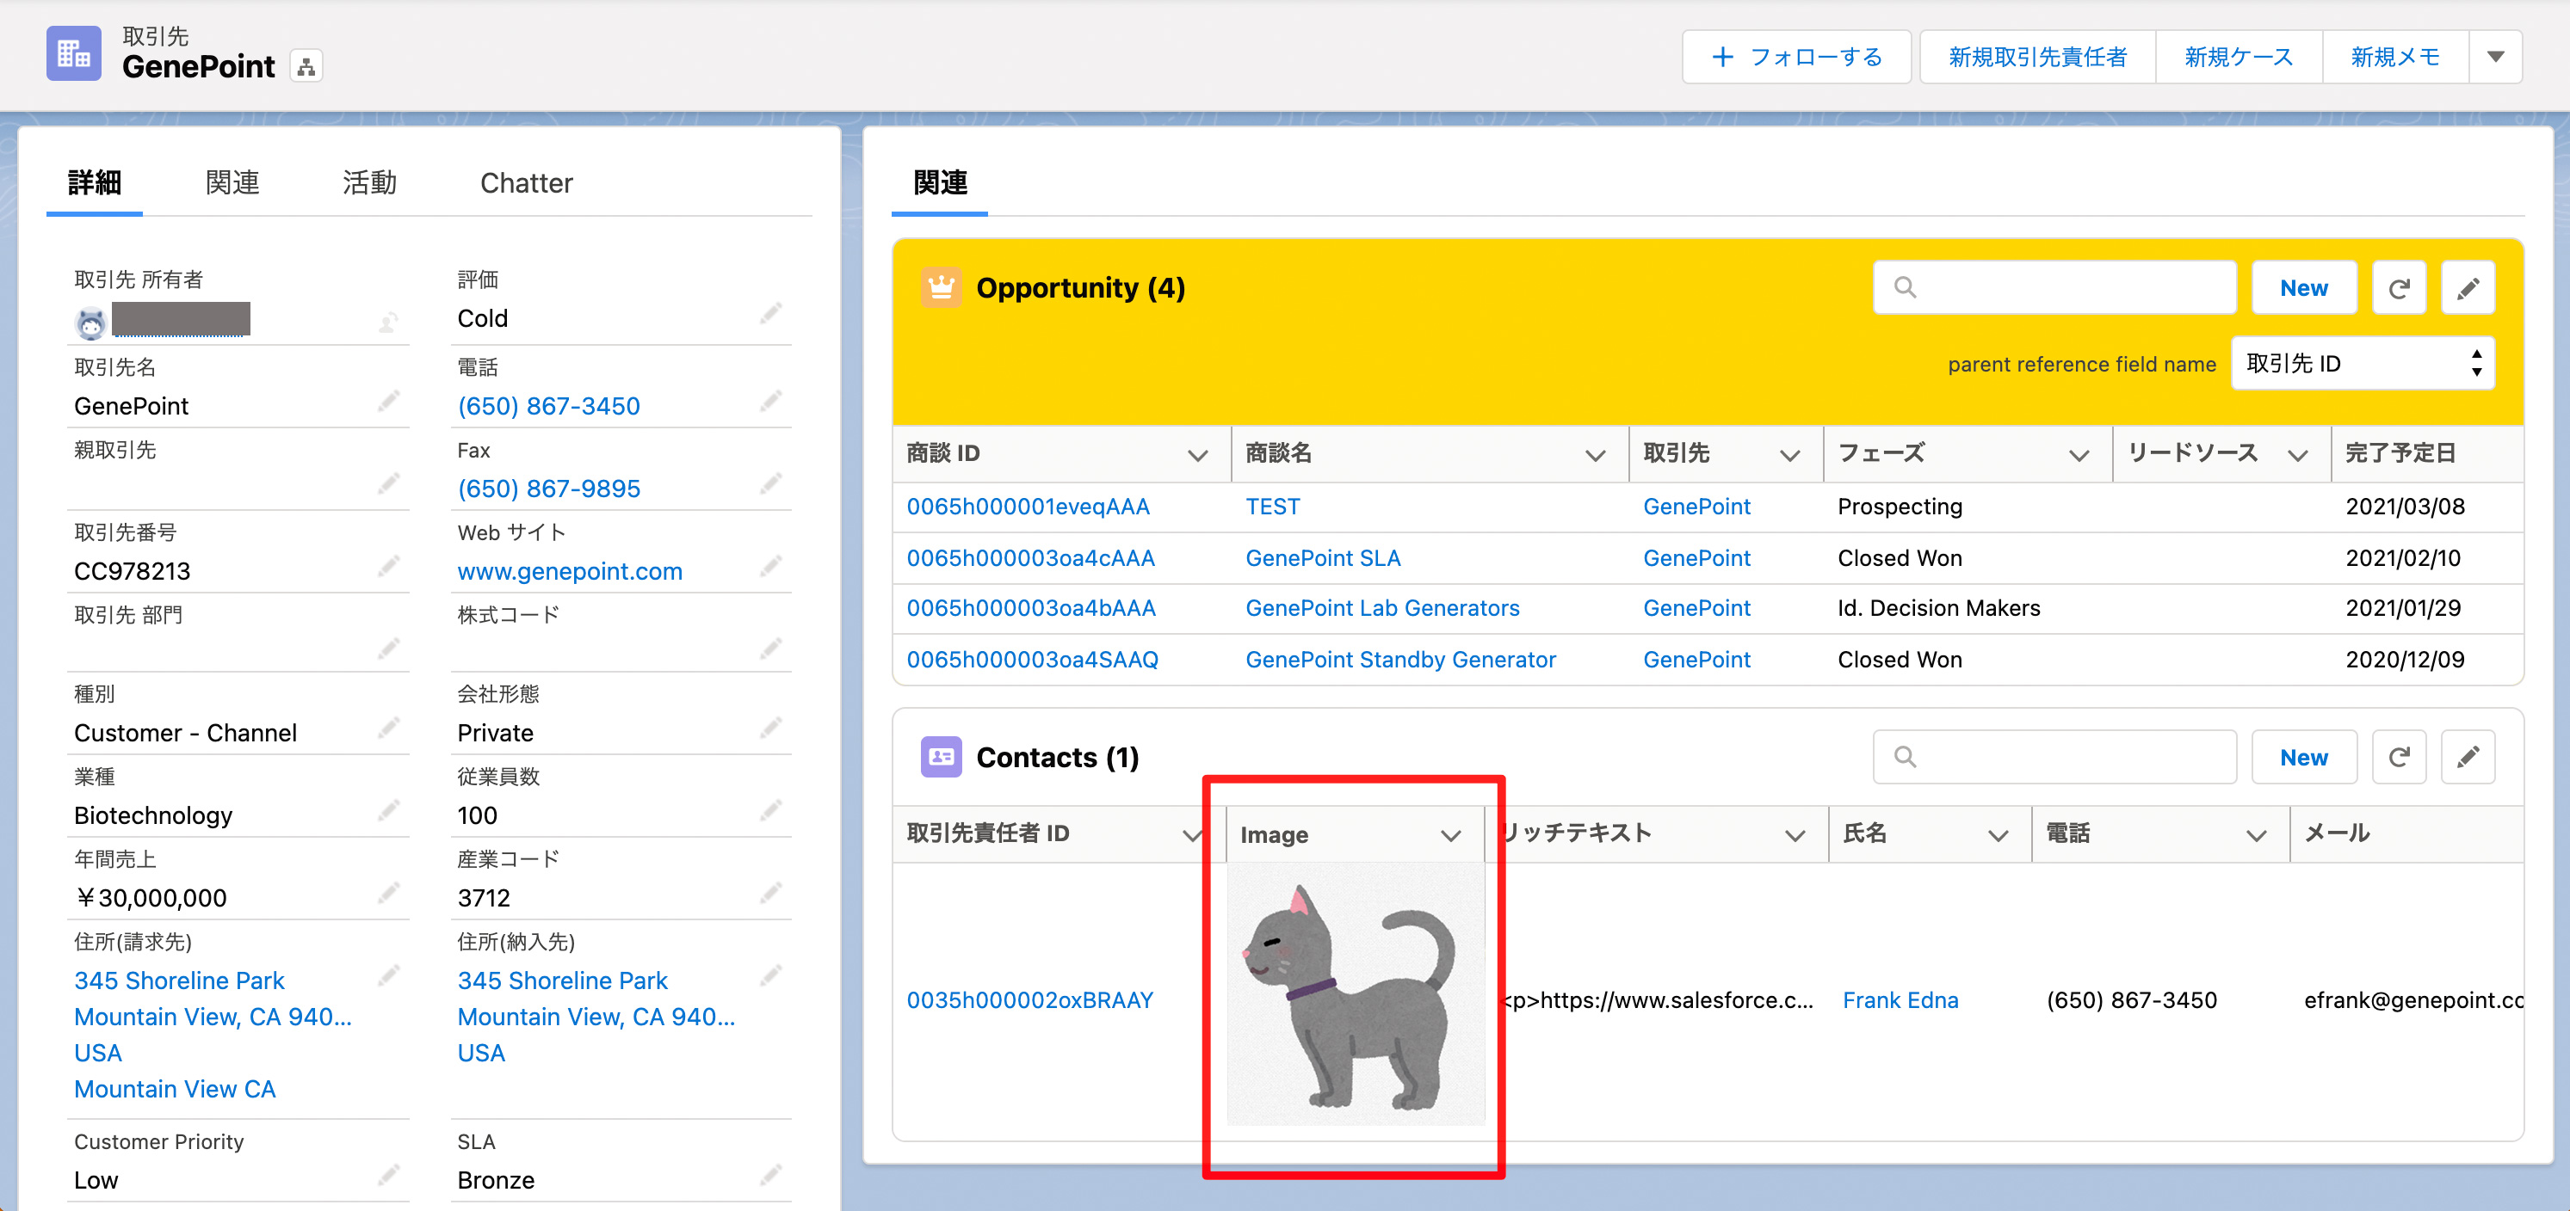
Task: Expand the フェーズ column header menu
Action: coord(2079,456)
